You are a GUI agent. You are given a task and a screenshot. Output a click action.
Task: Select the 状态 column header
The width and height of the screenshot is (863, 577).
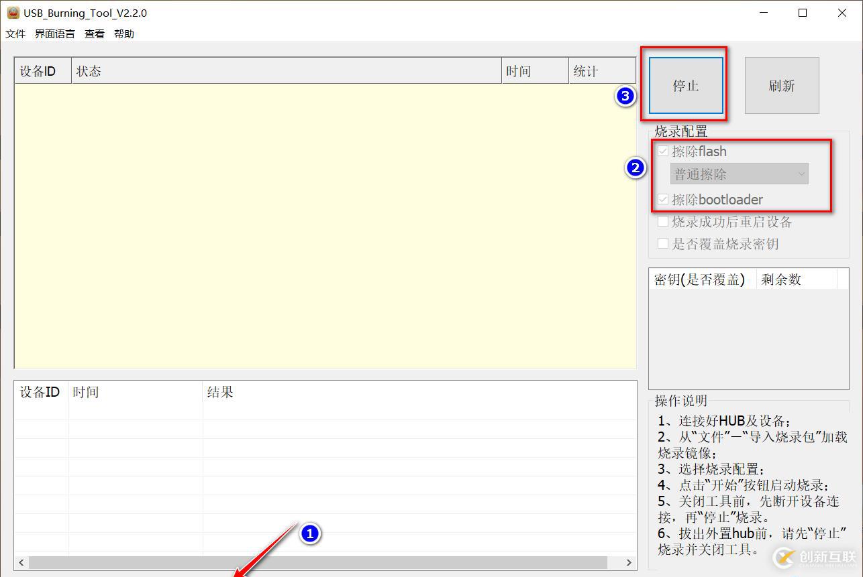tap(287, 71)
